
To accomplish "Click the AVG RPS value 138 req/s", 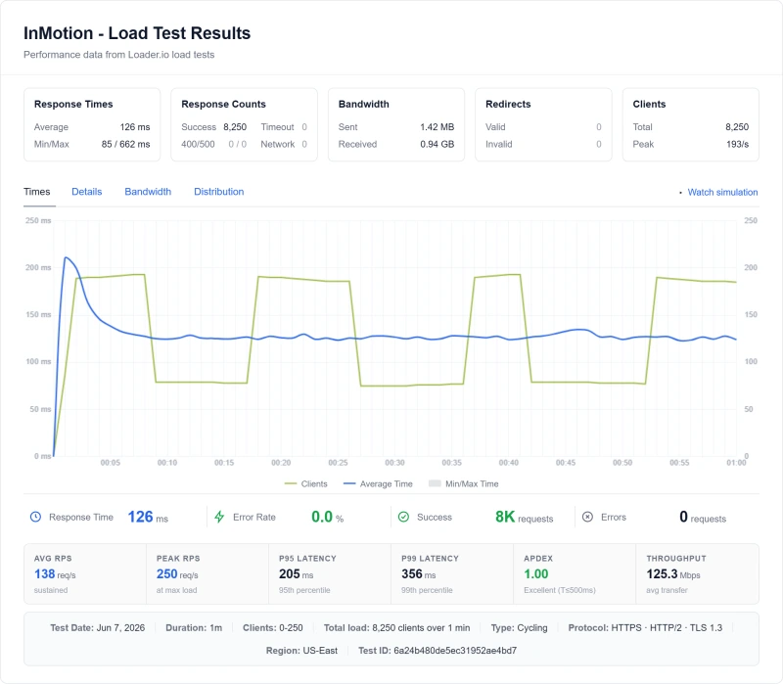I will (55, 574).
